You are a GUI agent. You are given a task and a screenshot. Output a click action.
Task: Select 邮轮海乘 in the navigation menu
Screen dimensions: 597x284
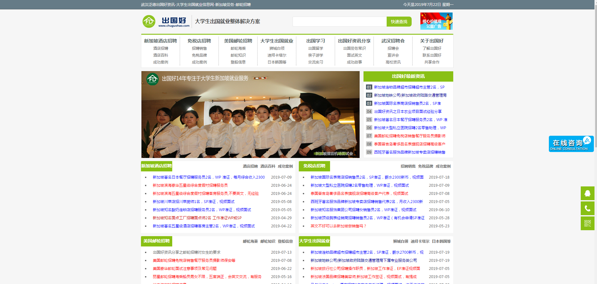coord(238,48)
